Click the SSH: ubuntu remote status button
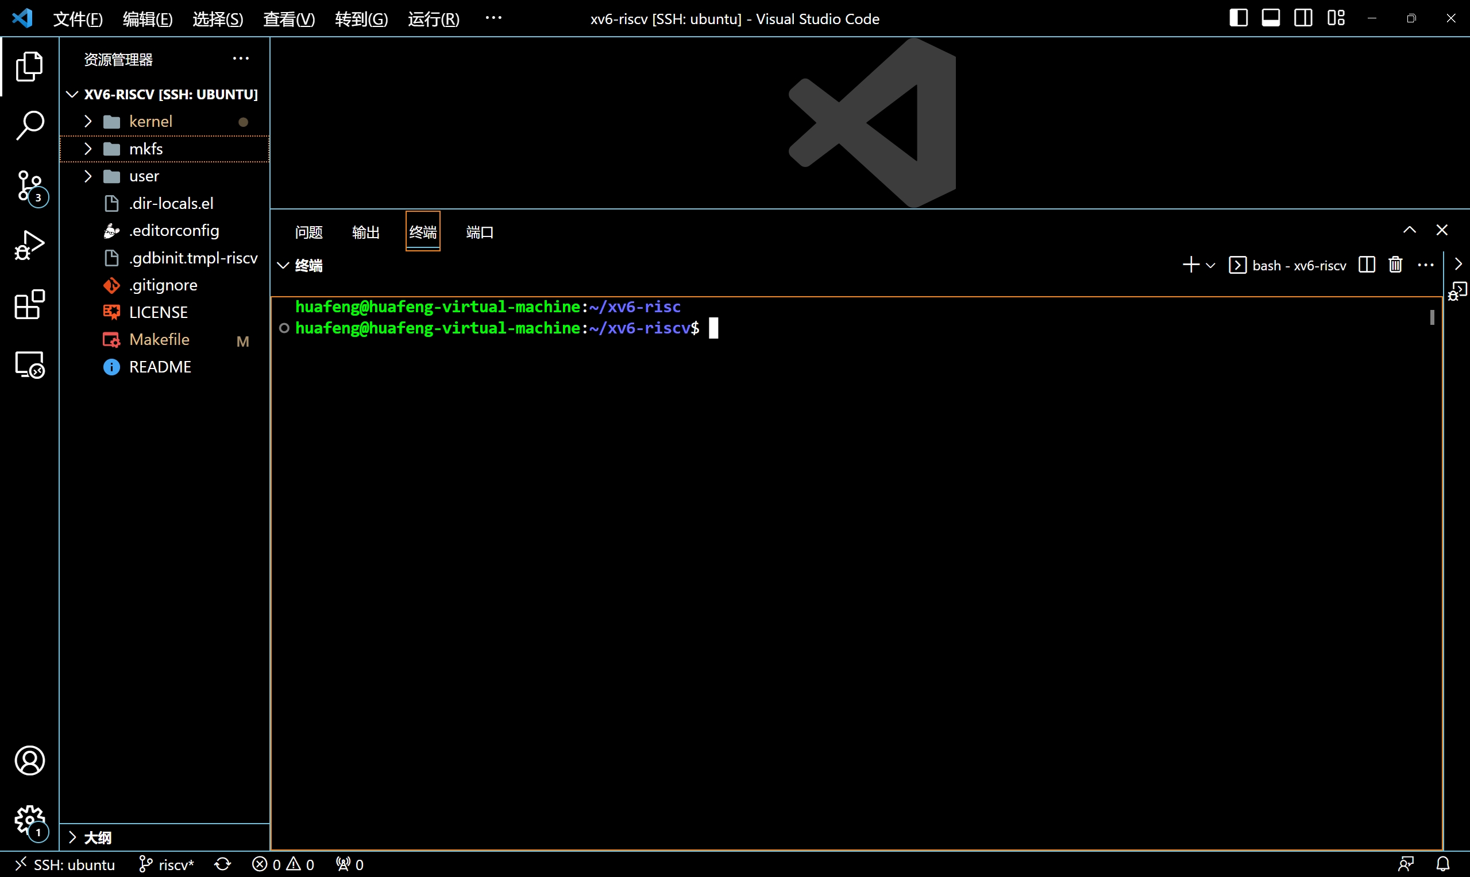Image resolution: width=1470 pixels, height=877 pixels. 65,864
